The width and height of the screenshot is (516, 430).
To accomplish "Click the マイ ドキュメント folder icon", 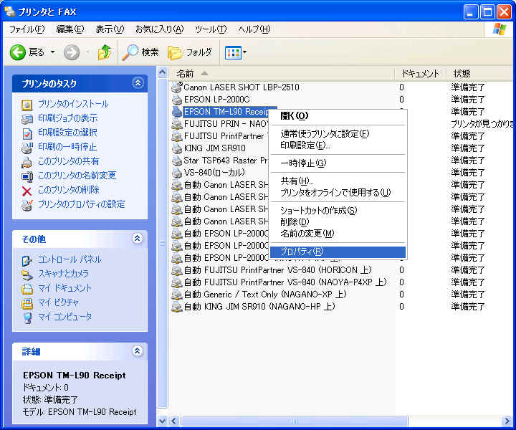I will click(27, 289).
